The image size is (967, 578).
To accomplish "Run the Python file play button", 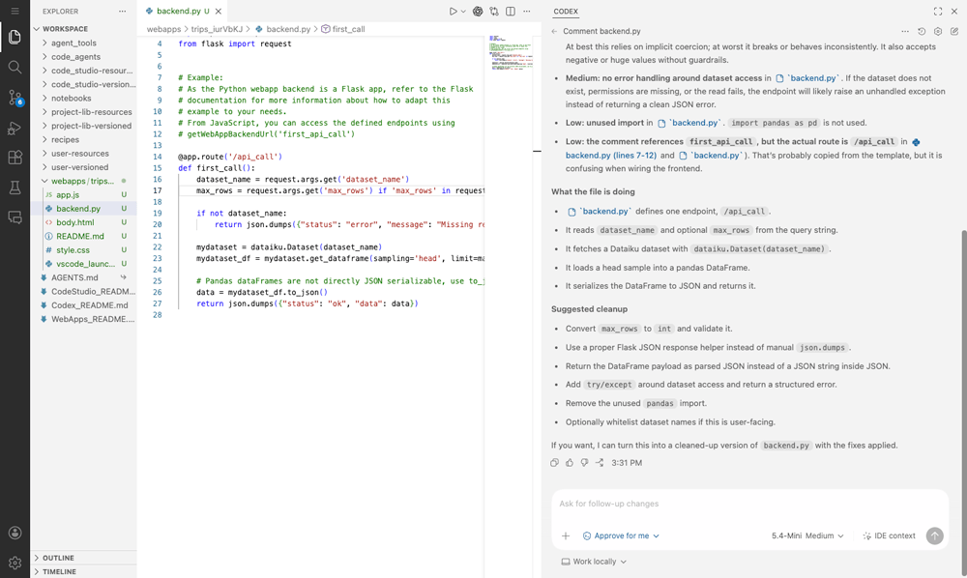I will click(x=453, y=11).
